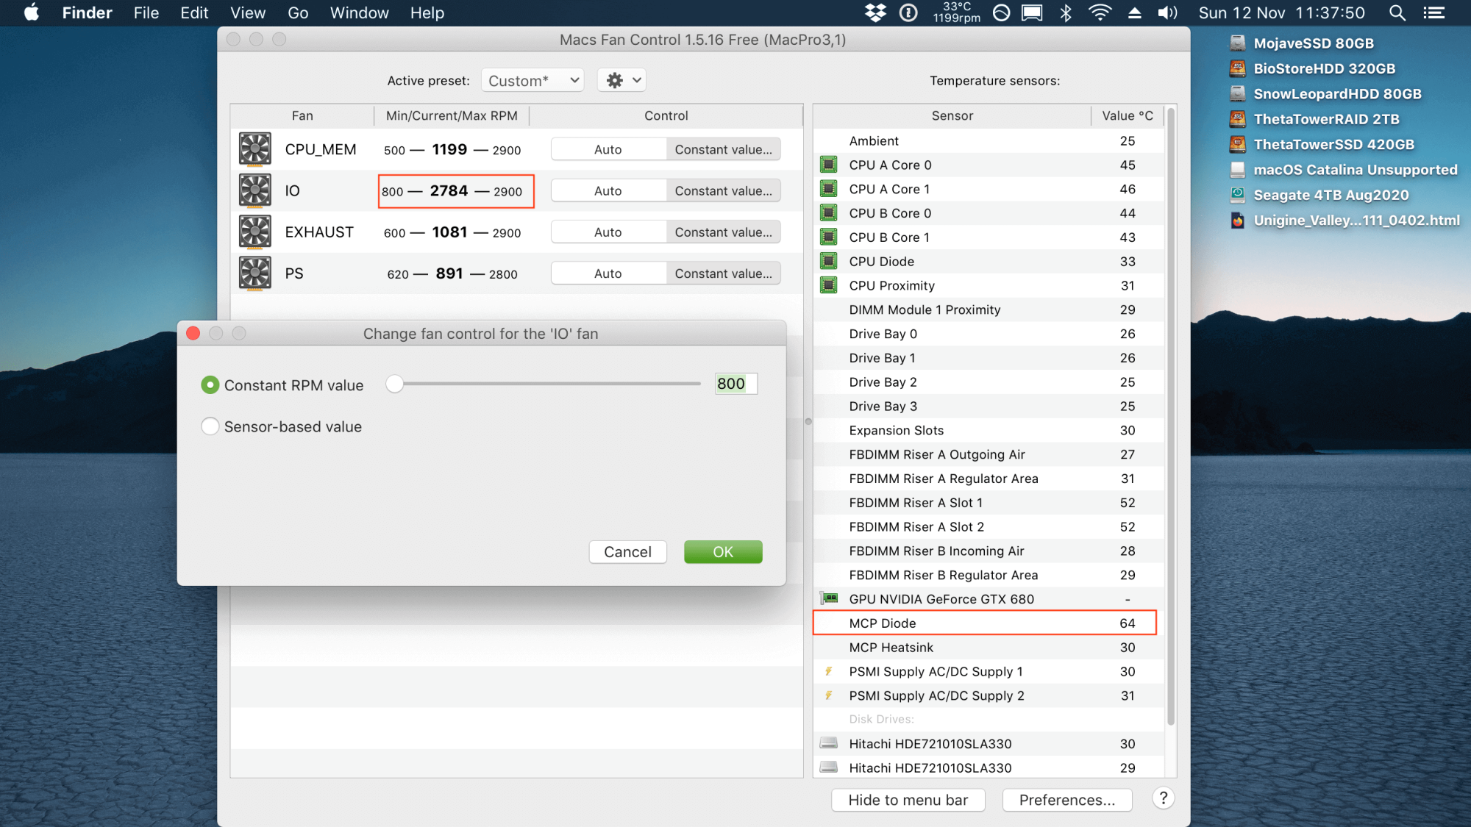Expand the gear preset options menu
This screenshot has width=1471, height=827.
click(622, 80)
